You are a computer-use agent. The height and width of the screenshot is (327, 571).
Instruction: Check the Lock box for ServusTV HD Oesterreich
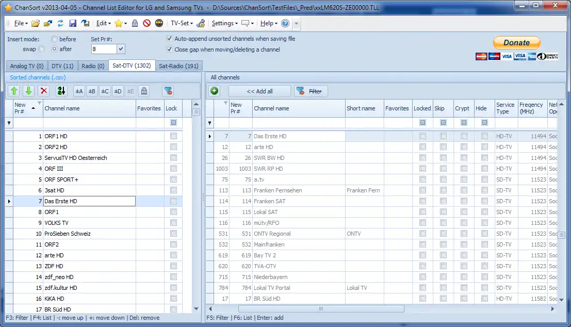click(x=173, y=158)
